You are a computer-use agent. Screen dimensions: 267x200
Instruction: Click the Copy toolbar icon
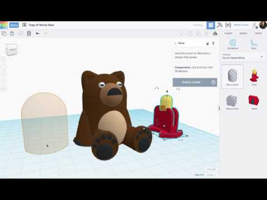(x=4, y=33)
